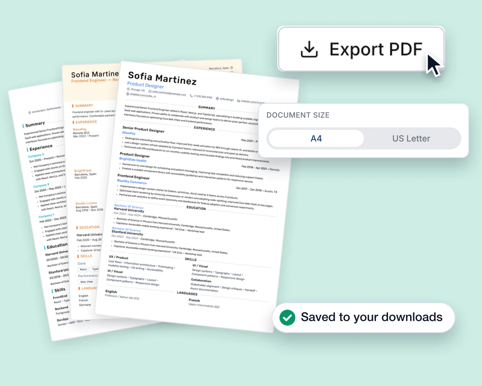Click the 'Feb 2018 - Apr 2021 • Remote' date
Screen dimensions: 482x386
click(x=260, y=168)
